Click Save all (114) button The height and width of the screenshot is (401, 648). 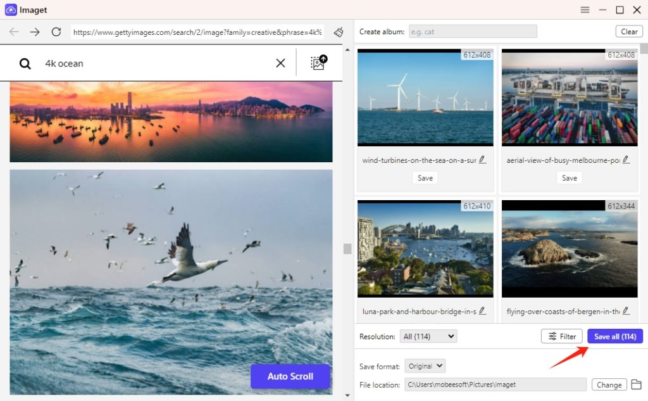point(614,336)
